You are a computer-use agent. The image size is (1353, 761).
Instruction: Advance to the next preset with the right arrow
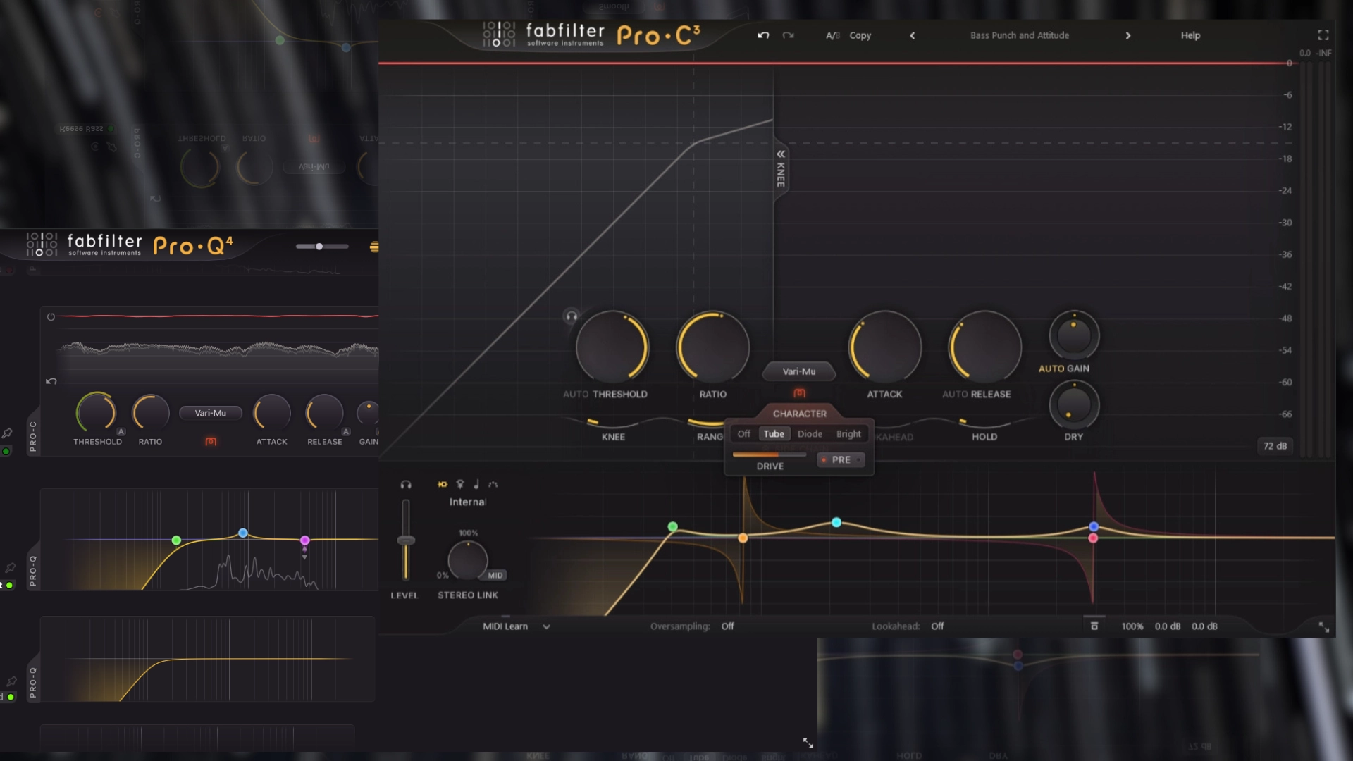1127,35
